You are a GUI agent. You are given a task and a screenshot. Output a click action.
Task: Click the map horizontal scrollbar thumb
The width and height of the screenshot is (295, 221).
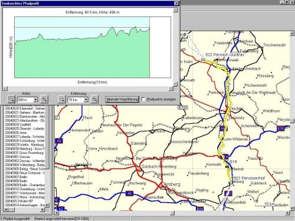tap(172, 213)
